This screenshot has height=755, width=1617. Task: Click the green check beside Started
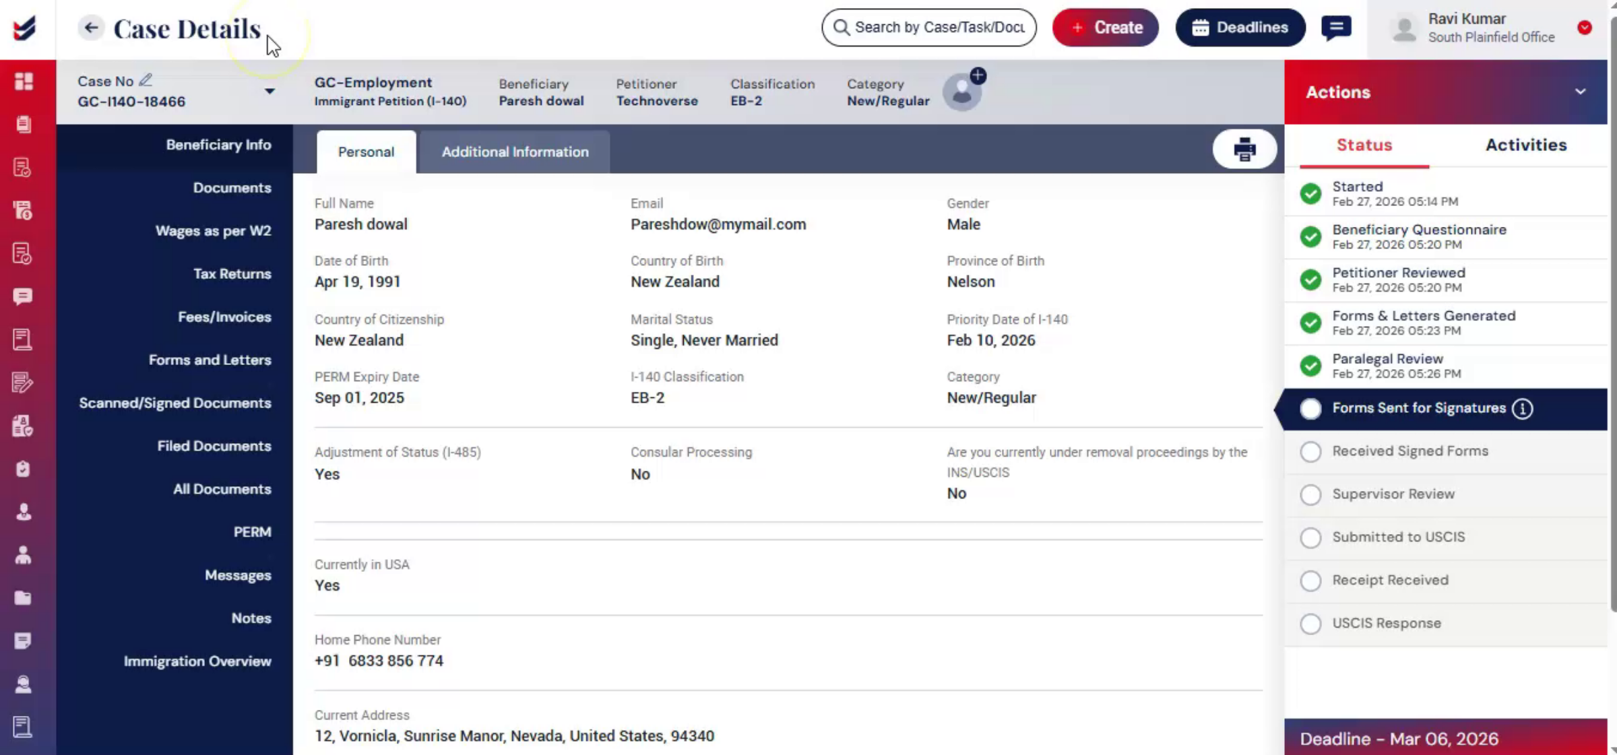coord(1310,194)
